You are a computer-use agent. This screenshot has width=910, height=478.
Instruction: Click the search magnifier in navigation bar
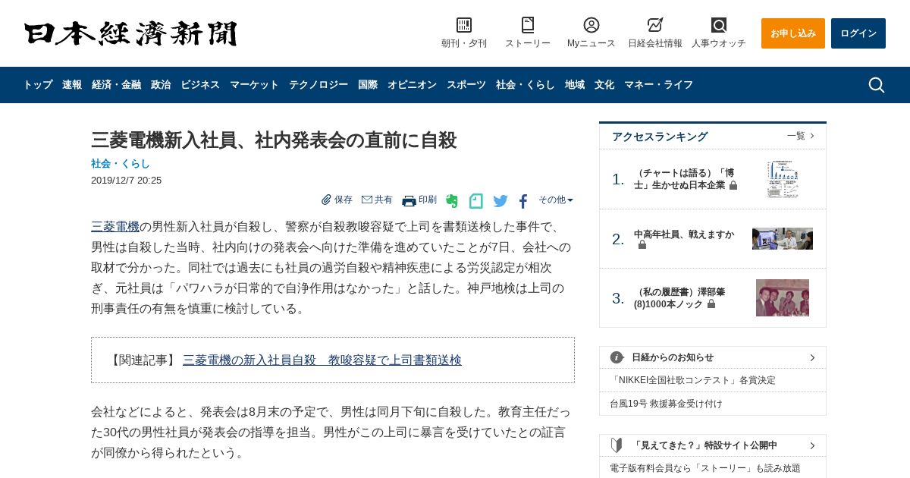point(877,85)
